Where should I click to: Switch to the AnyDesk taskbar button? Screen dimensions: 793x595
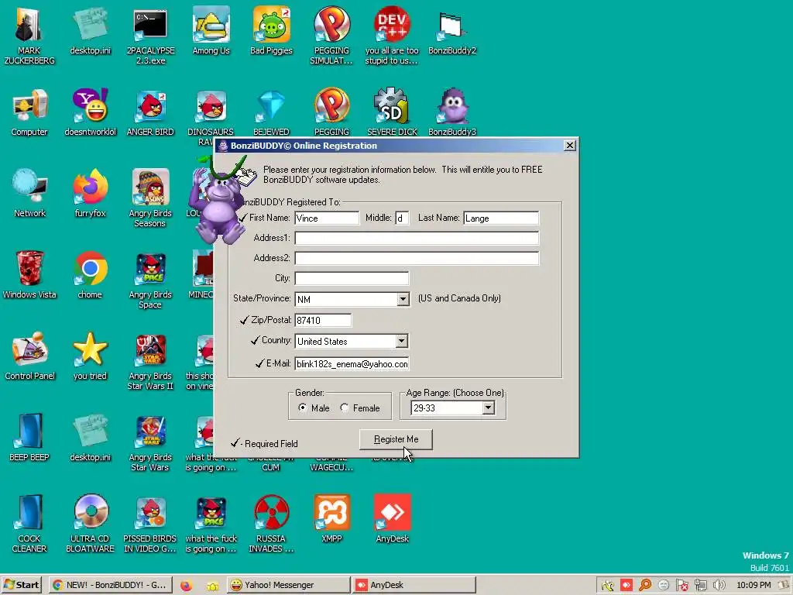point(414,585)
